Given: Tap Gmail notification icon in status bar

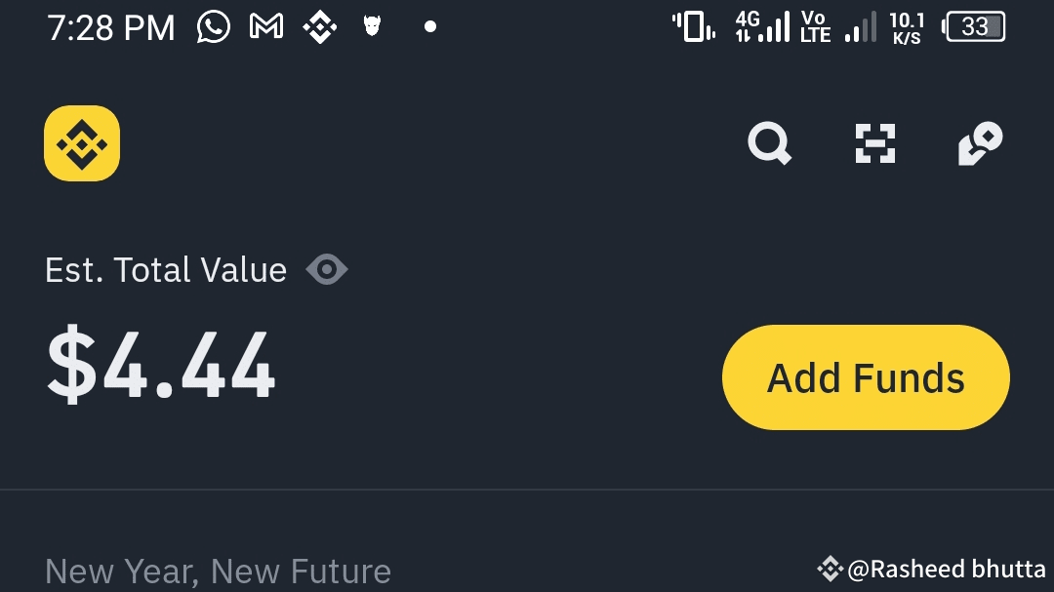Looking at the screenshot, I should (x=266, y=26).
